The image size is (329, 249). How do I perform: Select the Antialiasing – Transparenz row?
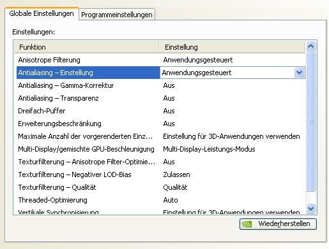click(161, 98)
